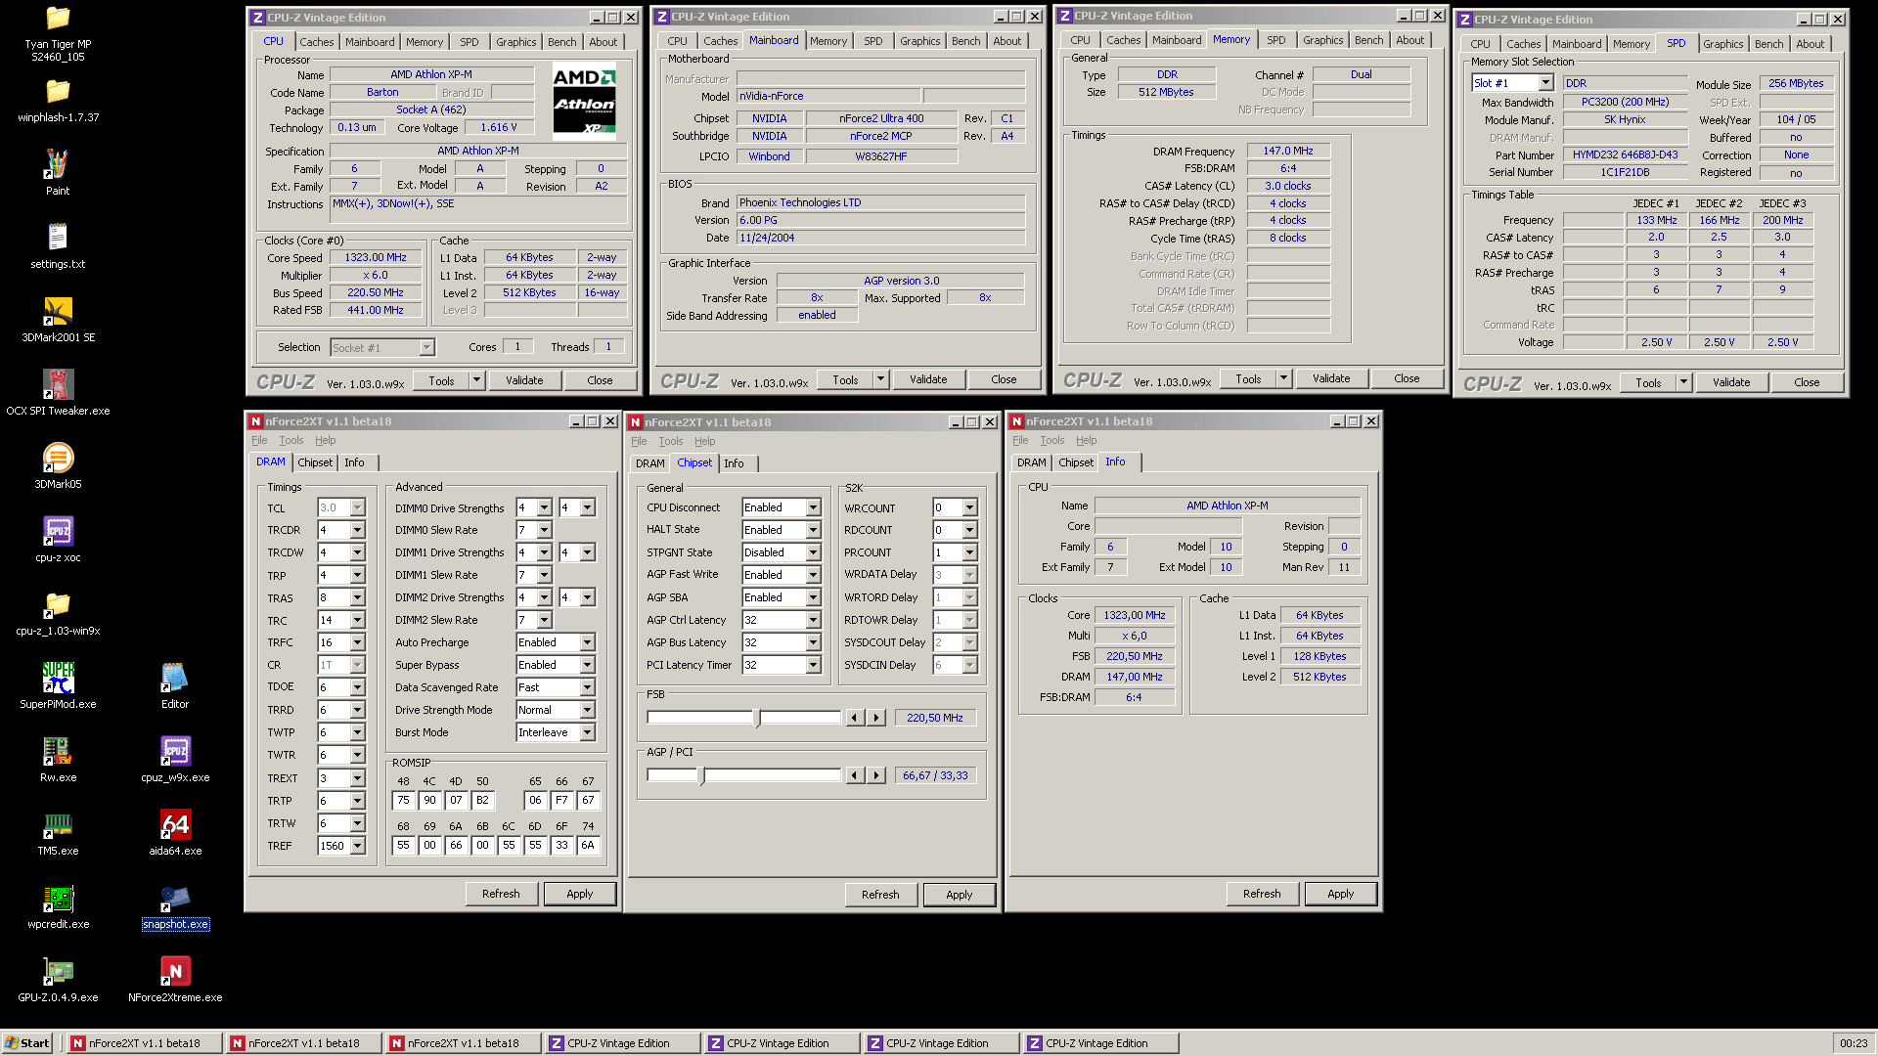Expand Burst Mode Interleave dropdown
This screenshot has width=1878, height=1056.
coord(587,732)
